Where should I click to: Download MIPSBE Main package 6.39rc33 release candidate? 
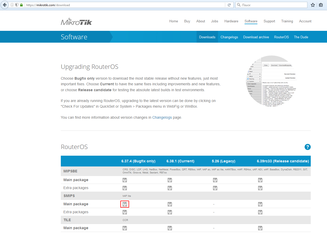pos(260,180)
